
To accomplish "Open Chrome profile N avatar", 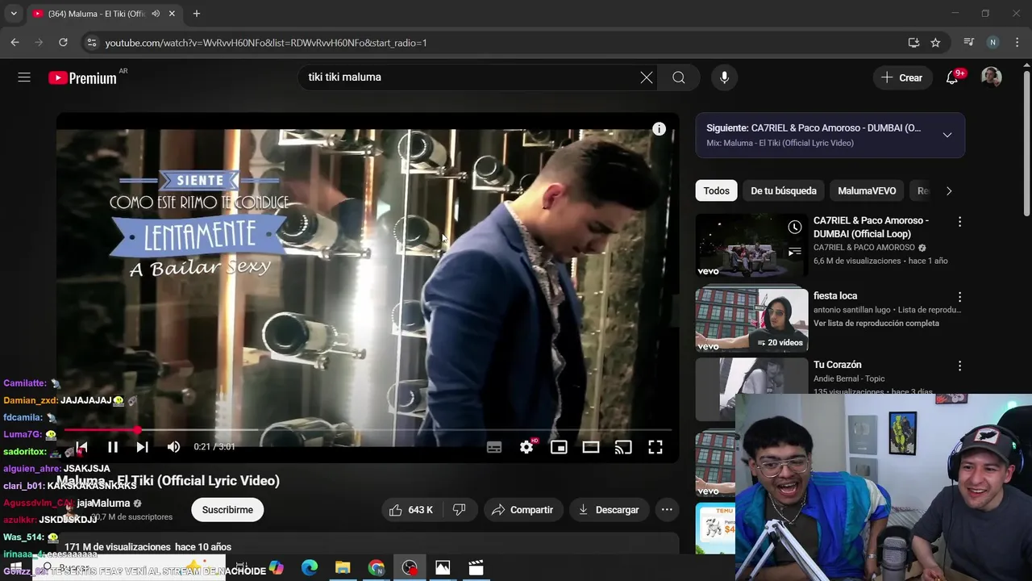I will tap(993, 43).
